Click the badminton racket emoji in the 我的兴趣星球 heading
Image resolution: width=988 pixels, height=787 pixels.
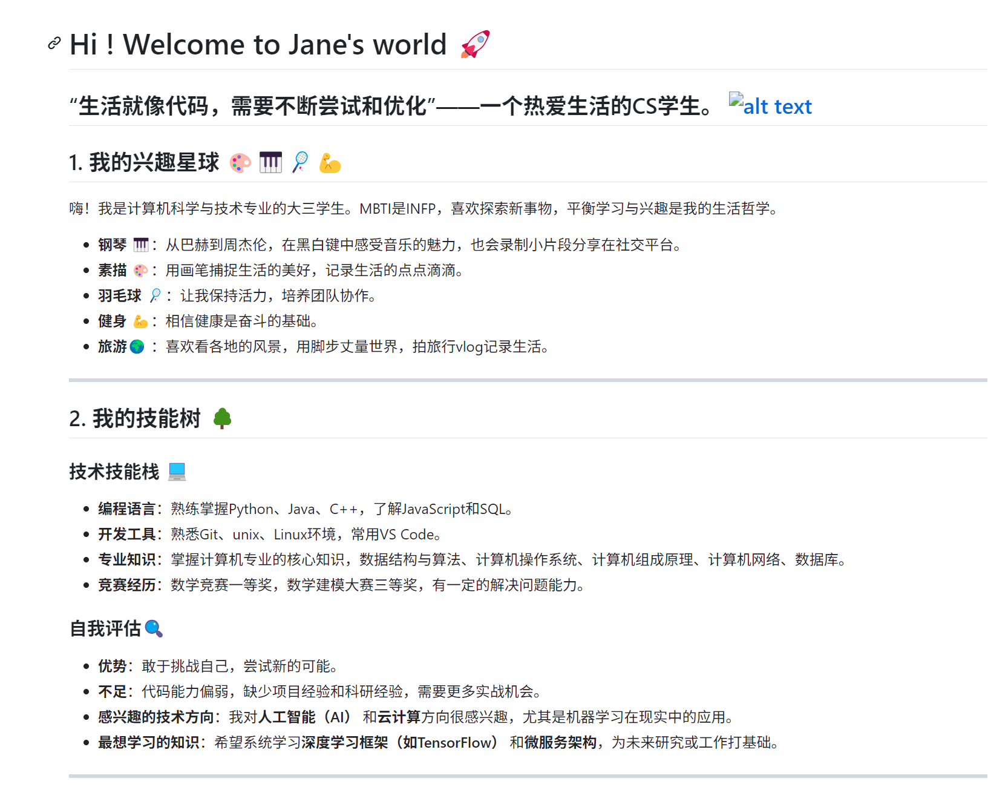pos(300,162)
